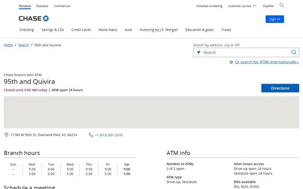The height and width of the screenshot is (189, 303).
Task: Call the branch phone number link
Action: pyautogui.click(x=109, y=135)
